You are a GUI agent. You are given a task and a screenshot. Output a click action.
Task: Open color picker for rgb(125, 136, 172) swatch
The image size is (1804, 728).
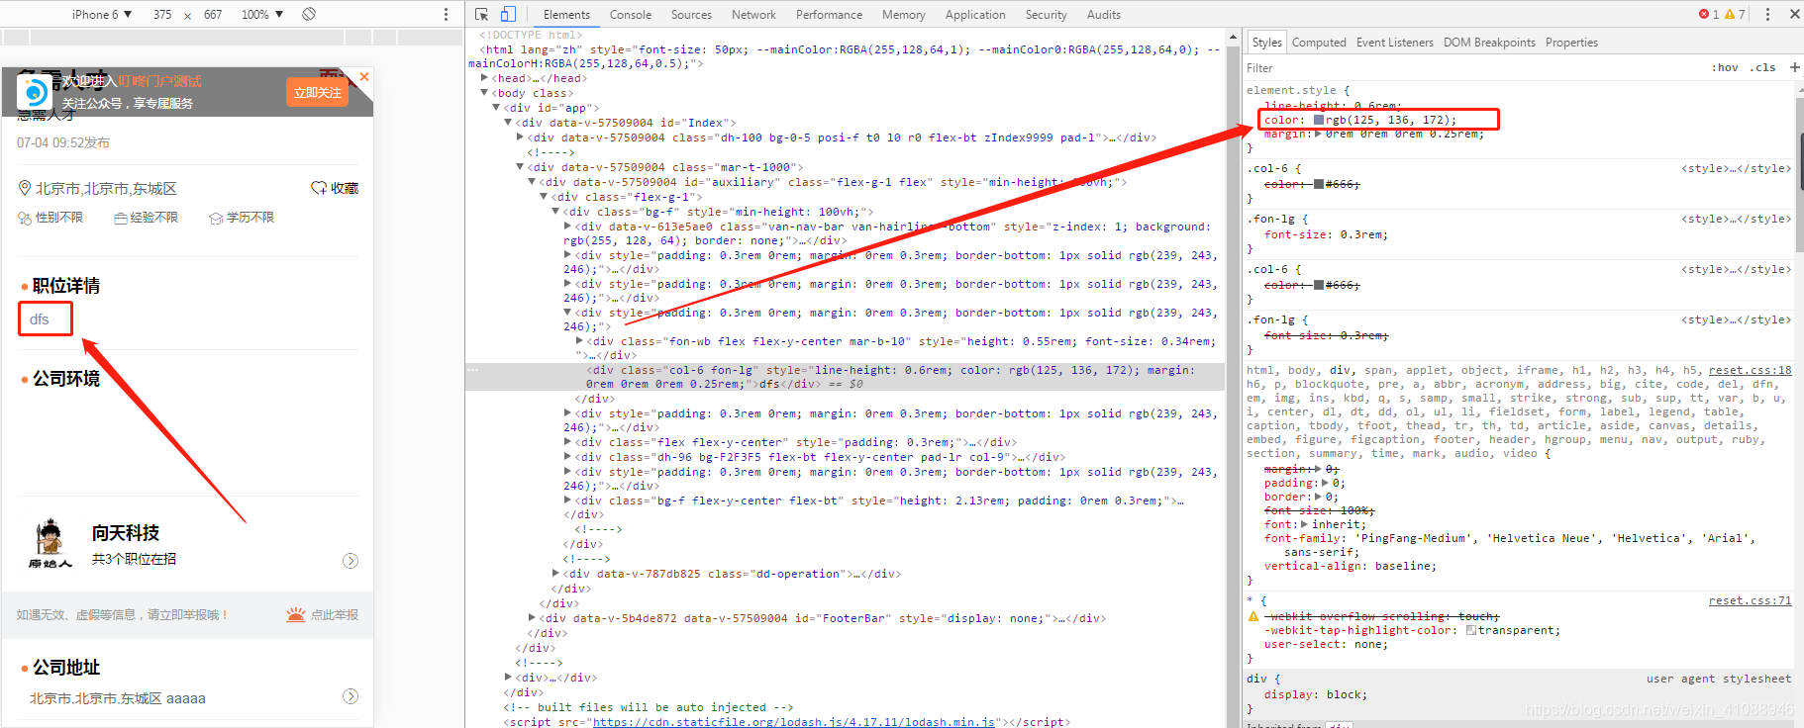click(1319, 120)
